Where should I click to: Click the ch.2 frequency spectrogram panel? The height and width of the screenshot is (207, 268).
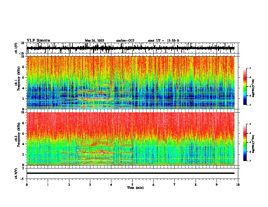[131, 139]
